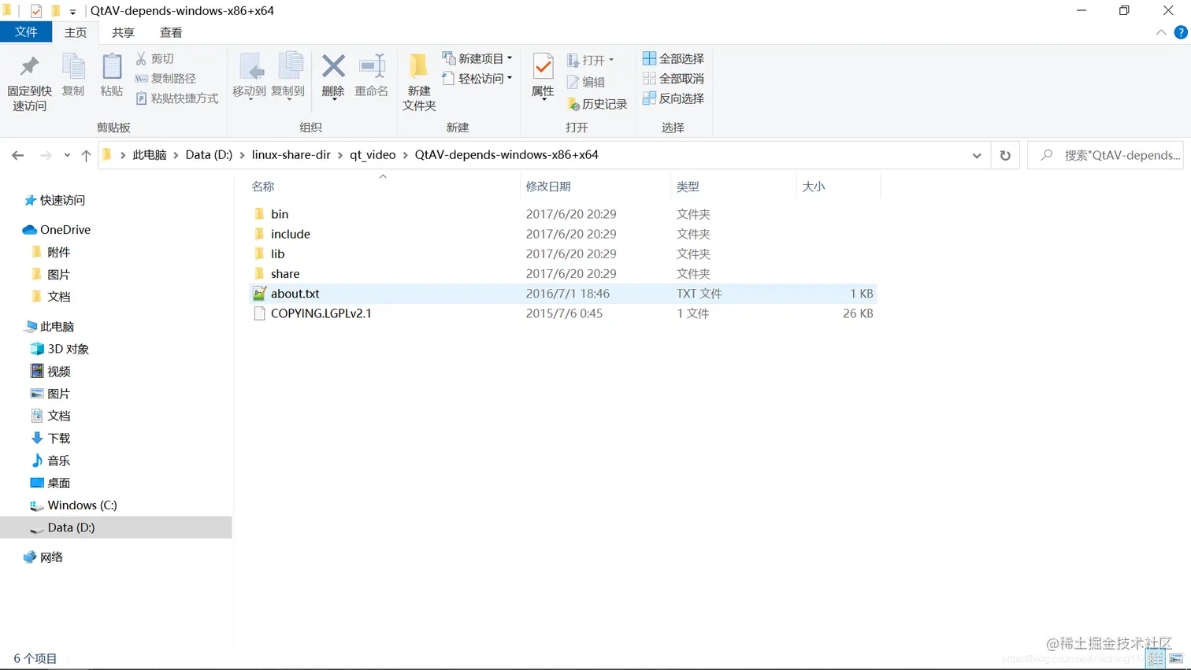Image resolution: width=1191 pixels, height=670 pixels.
Task: Click the Pin to Quick Access icon
Action: [30, 67]
